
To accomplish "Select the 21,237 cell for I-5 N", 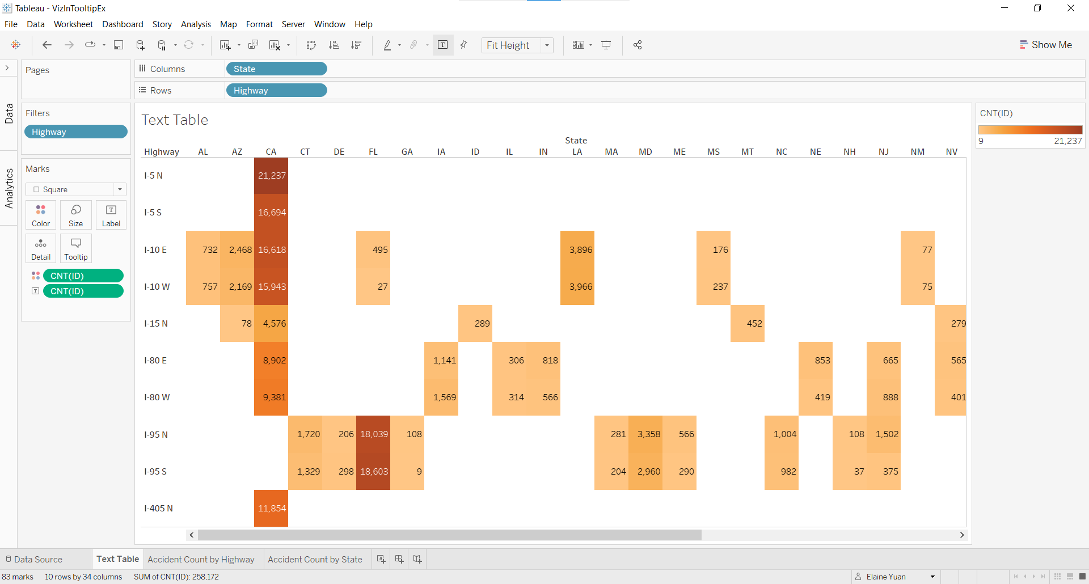I will (271, 175).
